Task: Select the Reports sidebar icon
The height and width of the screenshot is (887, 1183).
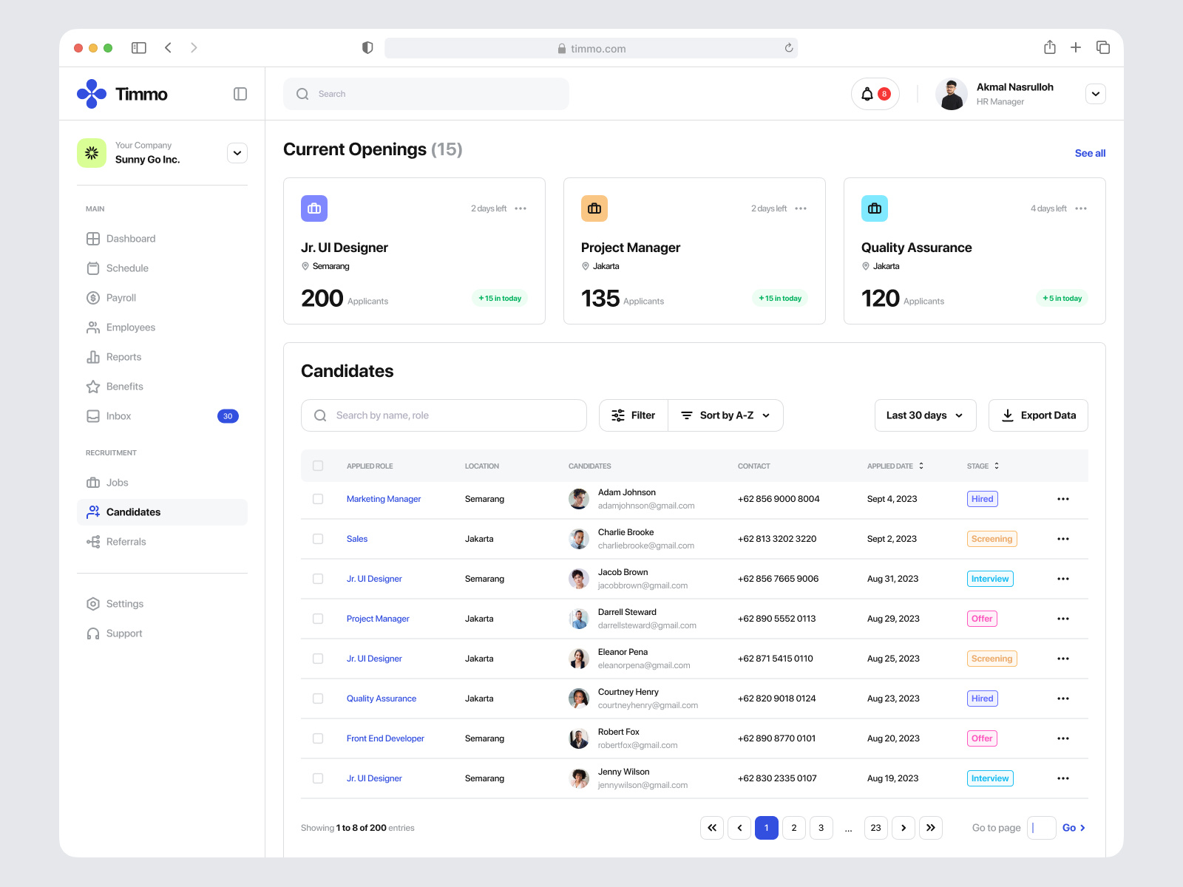Action: pos(93,356)
